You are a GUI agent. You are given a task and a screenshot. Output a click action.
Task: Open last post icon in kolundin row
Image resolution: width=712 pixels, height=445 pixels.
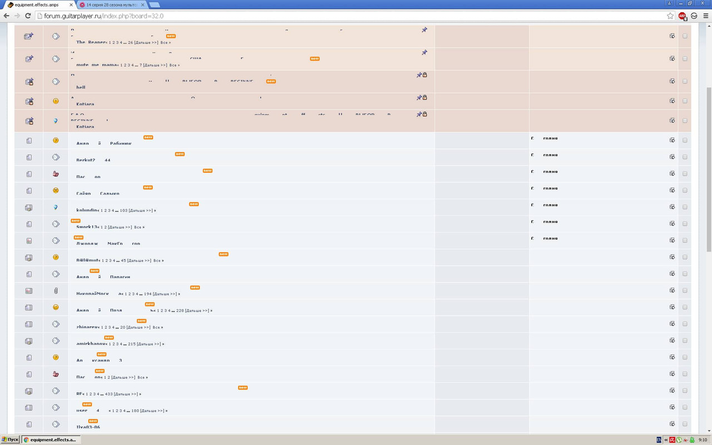point(672,207)
